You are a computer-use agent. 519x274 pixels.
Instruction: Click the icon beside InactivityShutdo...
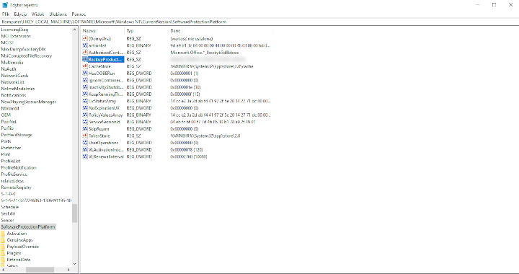[85, 87]
